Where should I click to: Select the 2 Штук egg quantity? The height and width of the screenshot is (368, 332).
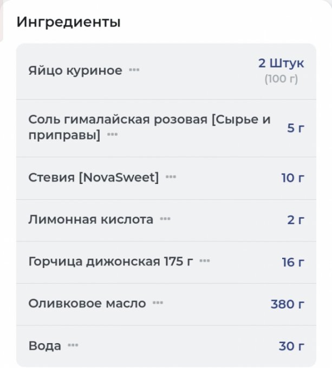point(281,63)
